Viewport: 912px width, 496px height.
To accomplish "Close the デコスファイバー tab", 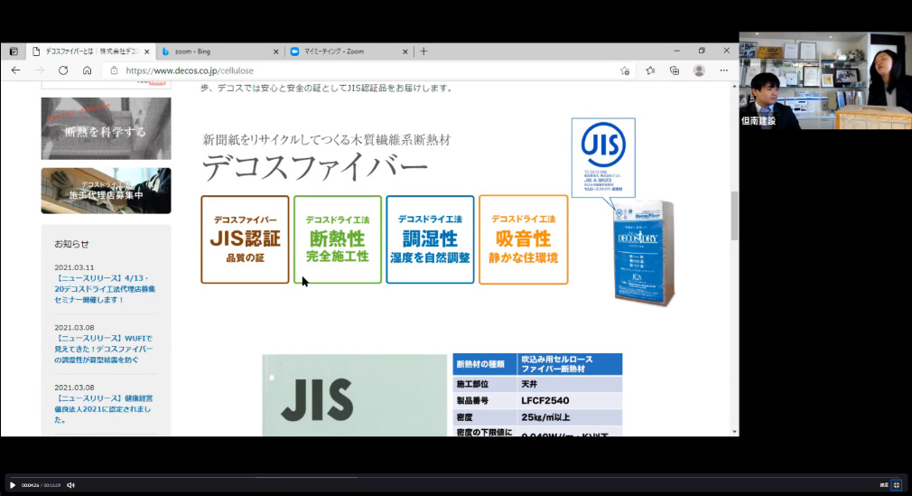I will click(x=146, y=51).
